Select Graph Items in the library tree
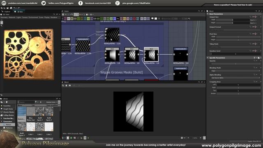 8,109
